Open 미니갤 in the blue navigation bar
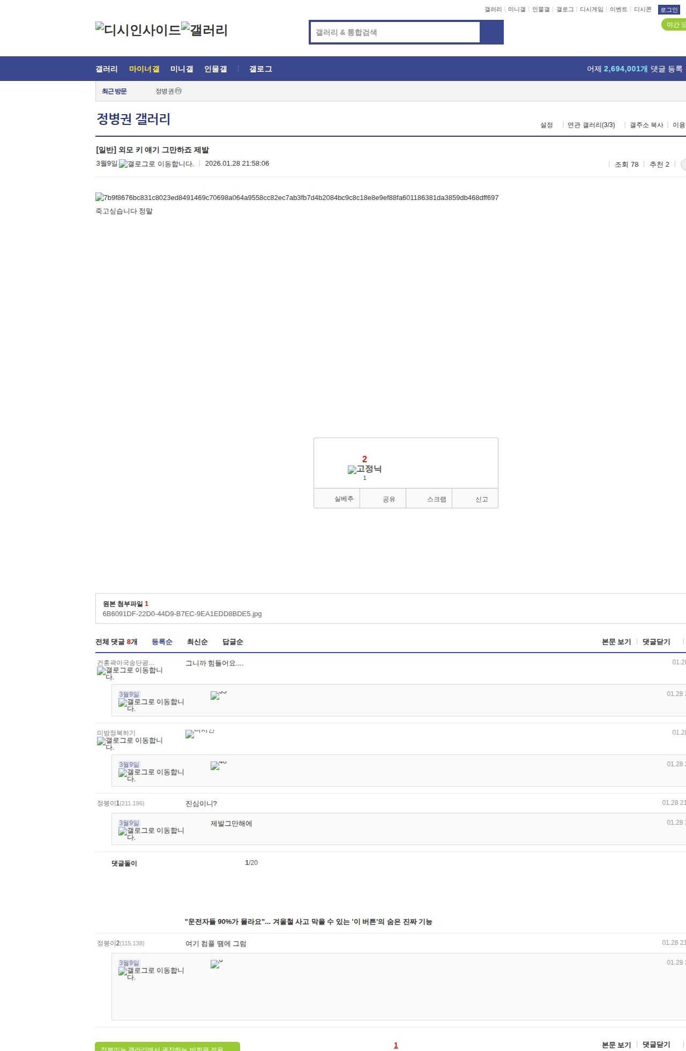The height and width of the screenshot is (1051, 686). pyautogui.click(x=182, y=69)
